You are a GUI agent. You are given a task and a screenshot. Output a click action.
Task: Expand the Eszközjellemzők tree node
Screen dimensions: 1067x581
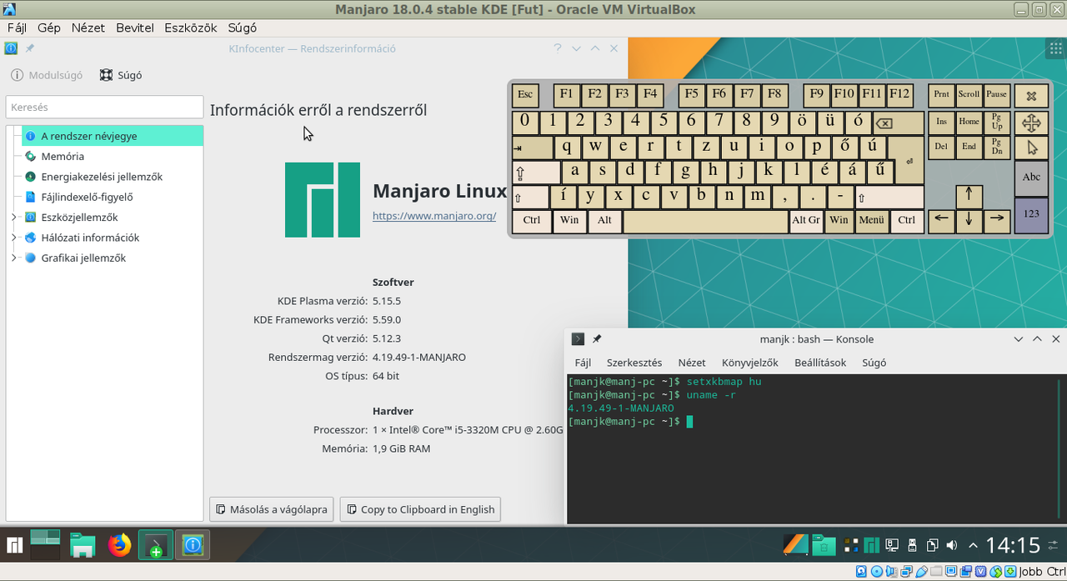13,218
